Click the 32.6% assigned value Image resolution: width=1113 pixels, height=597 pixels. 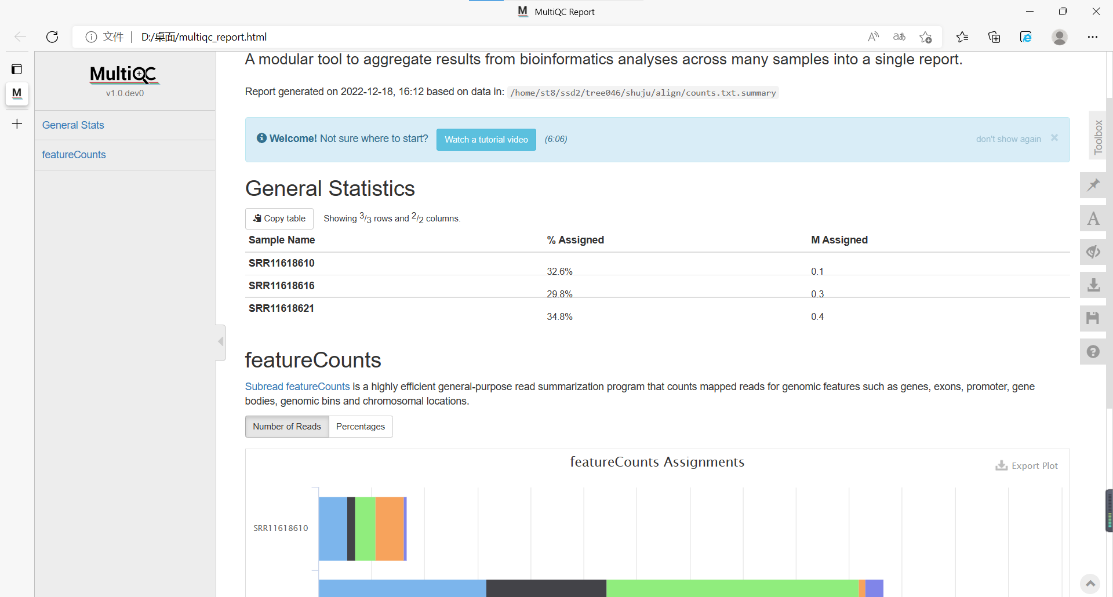(x=559, y=272)
